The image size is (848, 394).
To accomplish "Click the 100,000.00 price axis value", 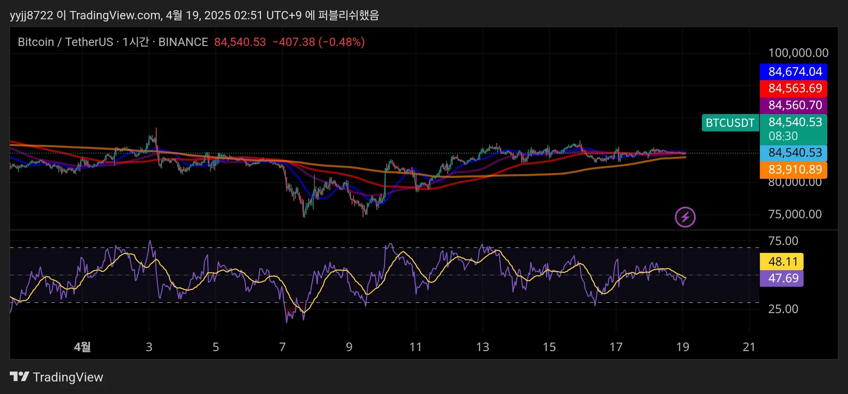I will tap(798, 53).
